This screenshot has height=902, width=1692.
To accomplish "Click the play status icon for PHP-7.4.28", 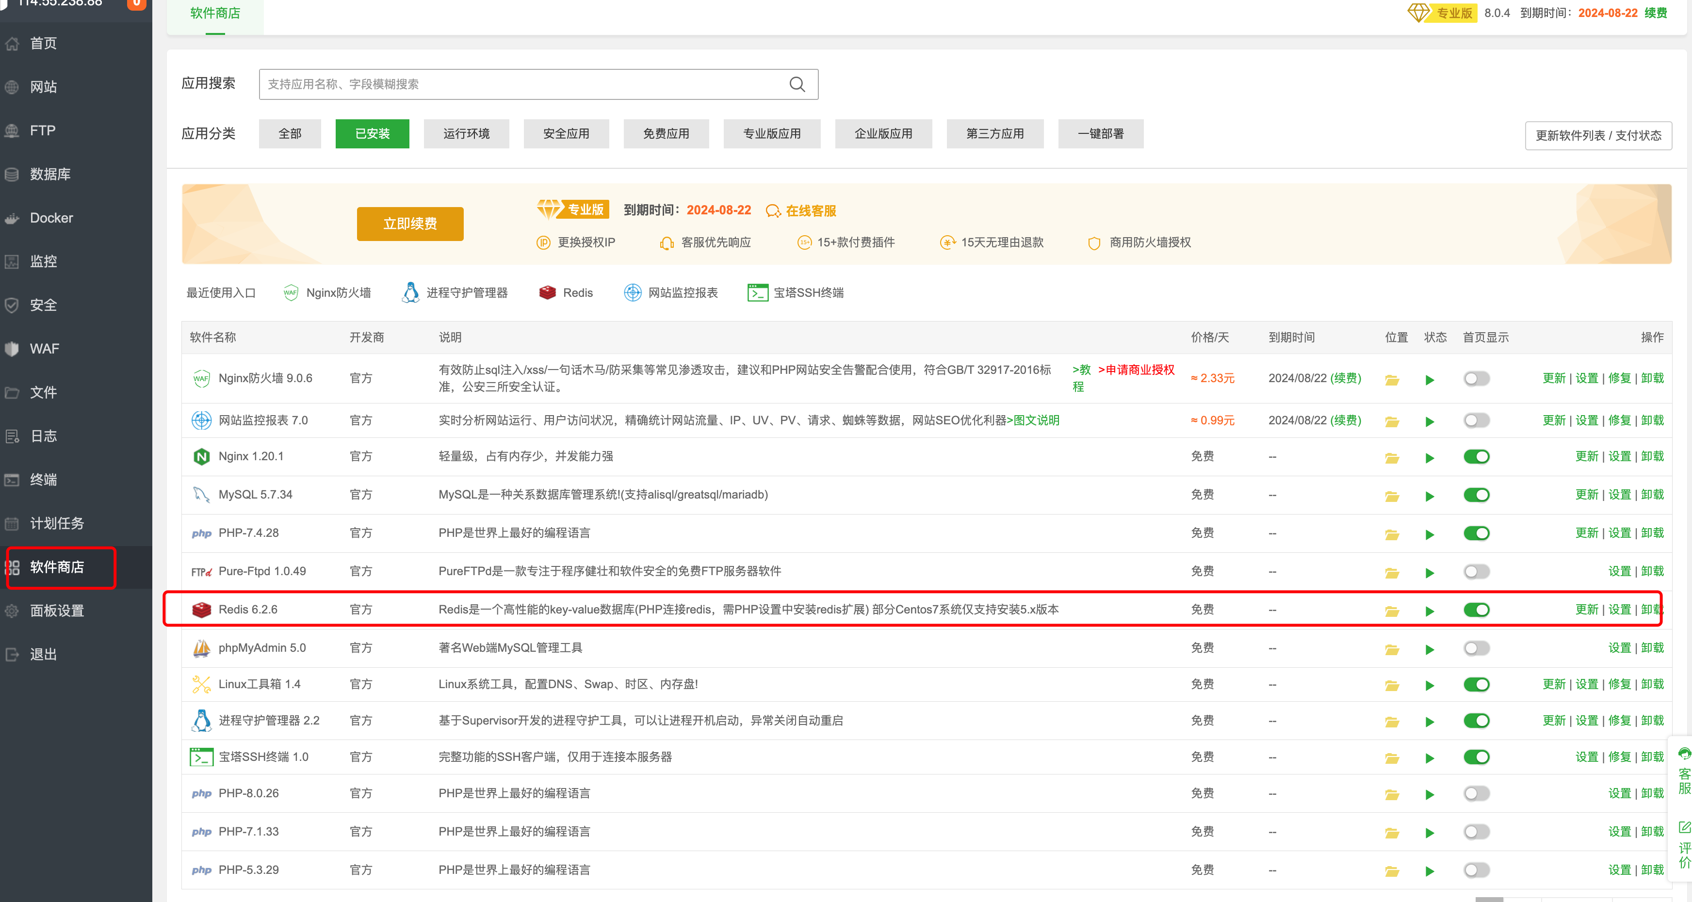I will (x=1429, y=534).
